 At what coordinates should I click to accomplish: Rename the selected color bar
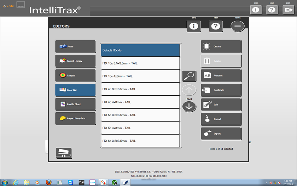tap(221, 75)
